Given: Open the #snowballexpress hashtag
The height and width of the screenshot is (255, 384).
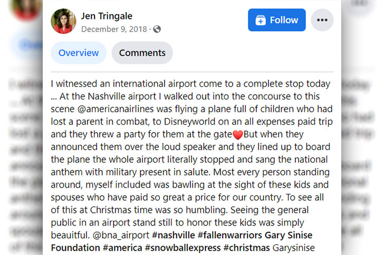Looking at the screenshot, I should coord(183,248).
